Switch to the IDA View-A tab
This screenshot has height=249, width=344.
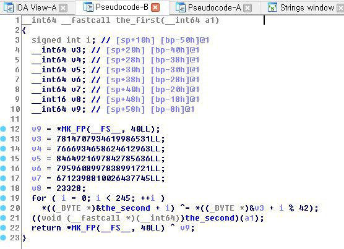[36, 8]
